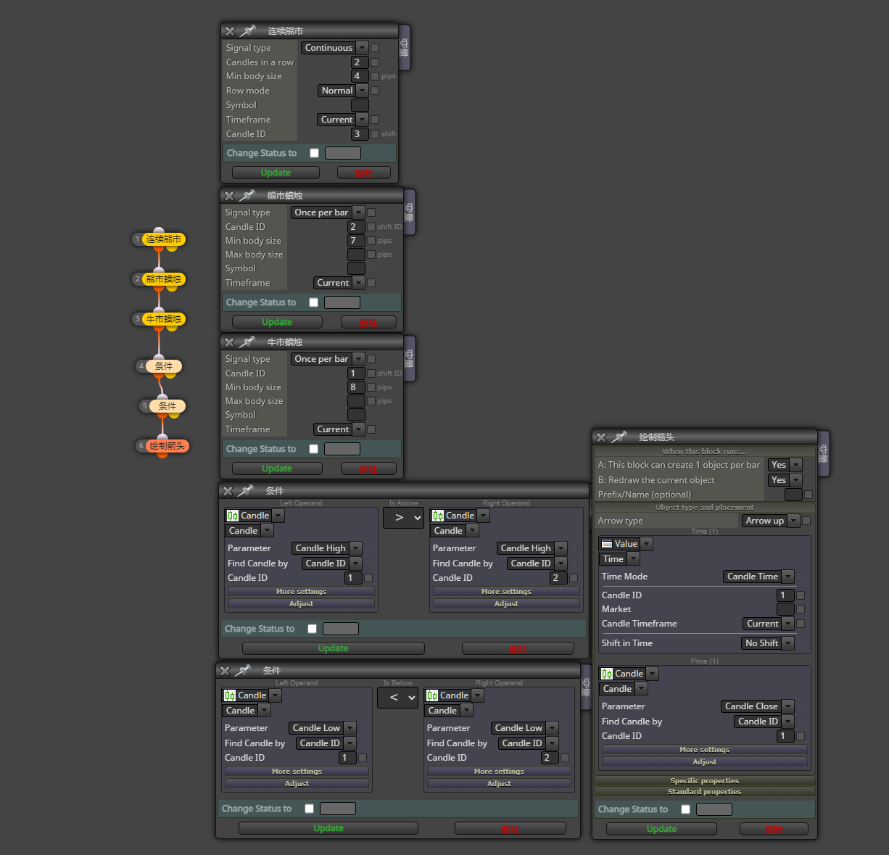Pin the 牛市蜡烛 settings panel
The width and height of the screenshot is (889, 855).
[x=247, y=342]
